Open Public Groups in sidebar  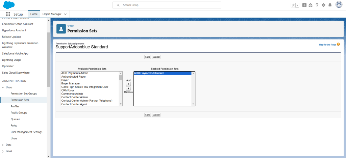[19, 113]
